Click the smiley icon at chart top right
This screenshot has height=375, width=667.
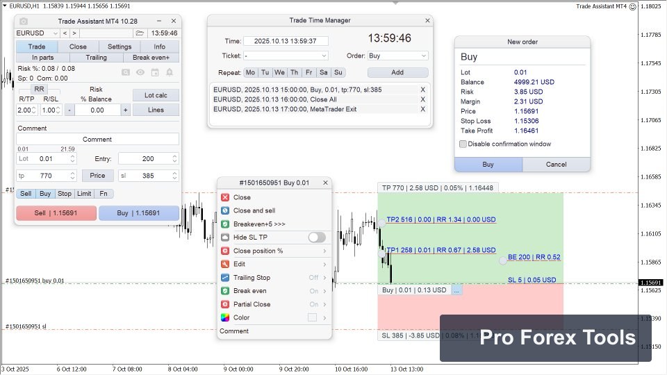[633, 6]
